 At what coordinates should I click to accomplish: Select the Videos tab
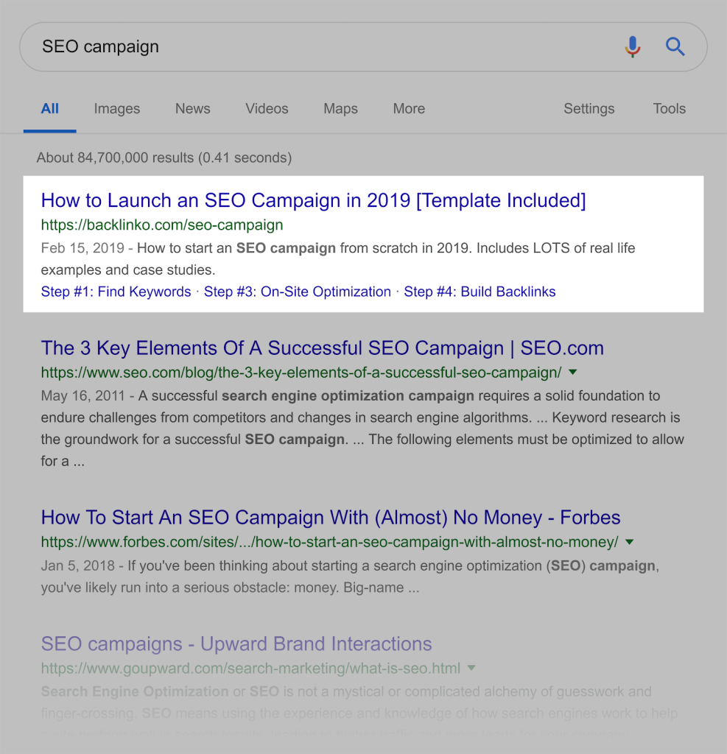(x=267, y=108)
